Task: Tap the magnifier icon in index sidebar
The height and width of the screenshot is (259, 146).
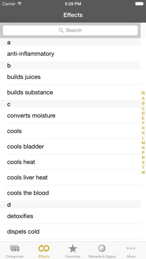Action: click(x=143, y=93)
